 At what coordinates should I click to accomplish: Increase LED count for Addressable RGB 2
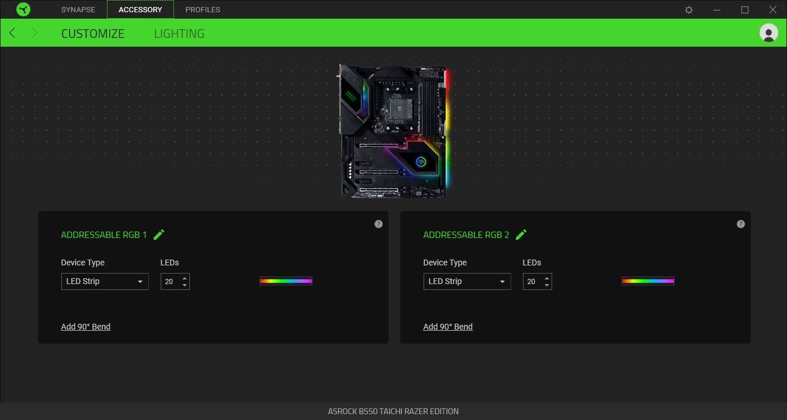pyautogui.click(x=547, y=278)
